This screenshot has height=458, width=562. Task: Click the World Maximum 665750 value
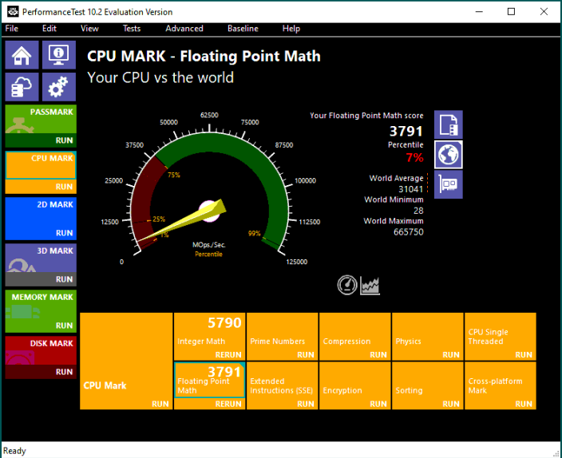coord(408,232)
